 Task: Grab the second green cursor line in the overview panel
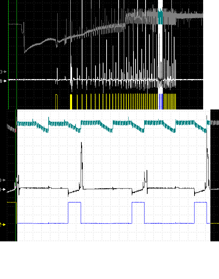coord(17,55)
